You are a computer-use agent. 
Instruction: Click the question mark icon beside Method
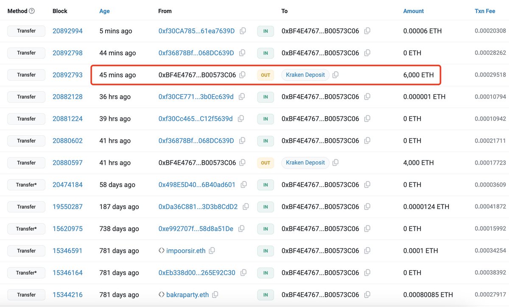31,11
